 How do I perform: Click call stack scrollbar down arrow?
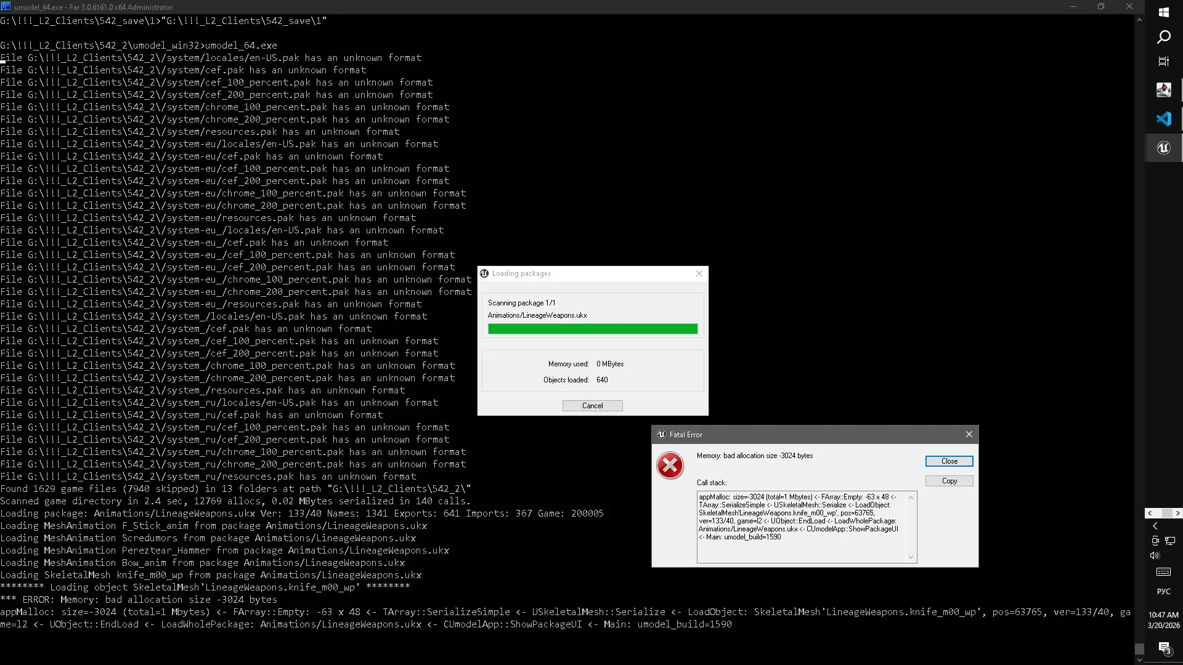coord(911,557)
